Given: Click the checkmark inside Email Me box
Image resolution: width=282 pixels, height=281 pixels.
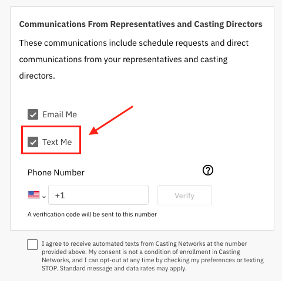Looking at the screenshot, I should pyautogui.click(x=33, y=115).
